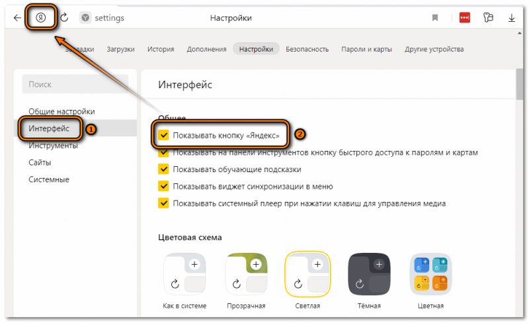Click the Yandex site icon beside settings
Viewport: 529px width, 323px height.
point(85,18)
